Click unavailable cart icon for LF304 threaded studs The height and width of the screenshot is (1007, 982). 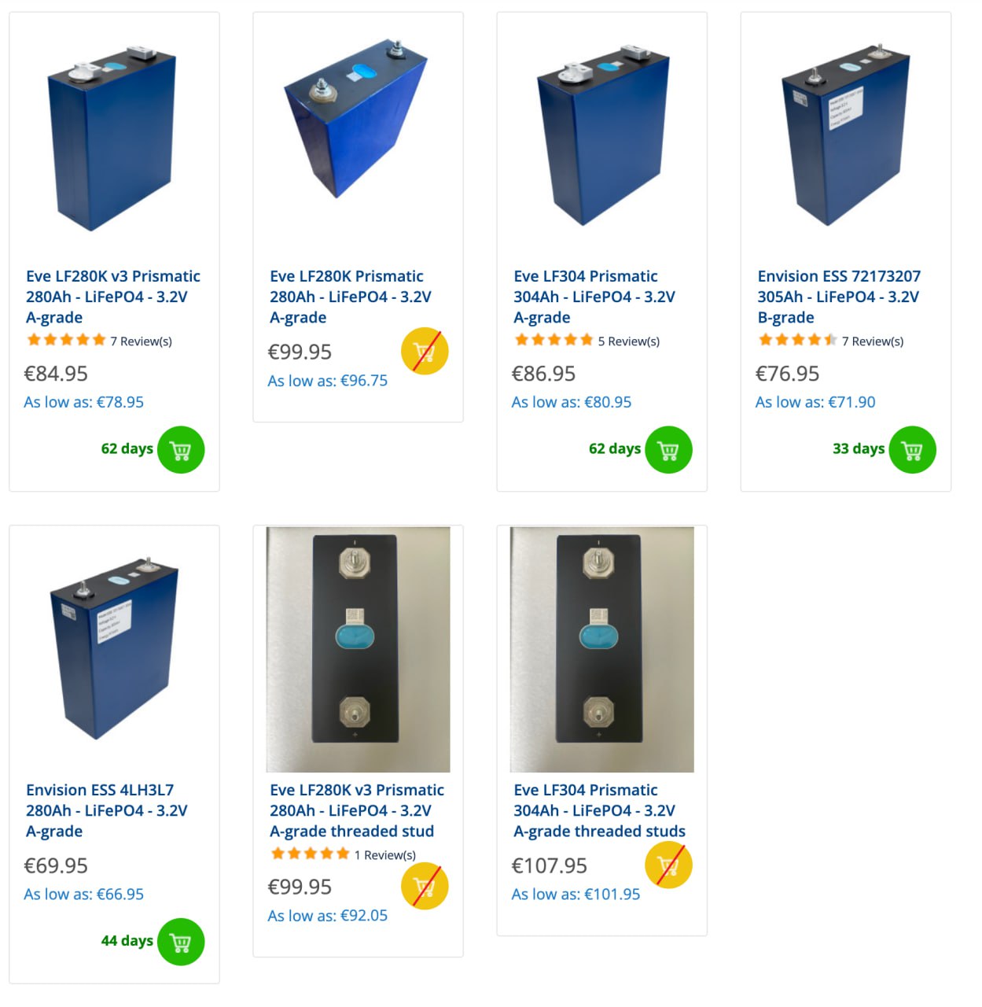[x=668, y=865]
